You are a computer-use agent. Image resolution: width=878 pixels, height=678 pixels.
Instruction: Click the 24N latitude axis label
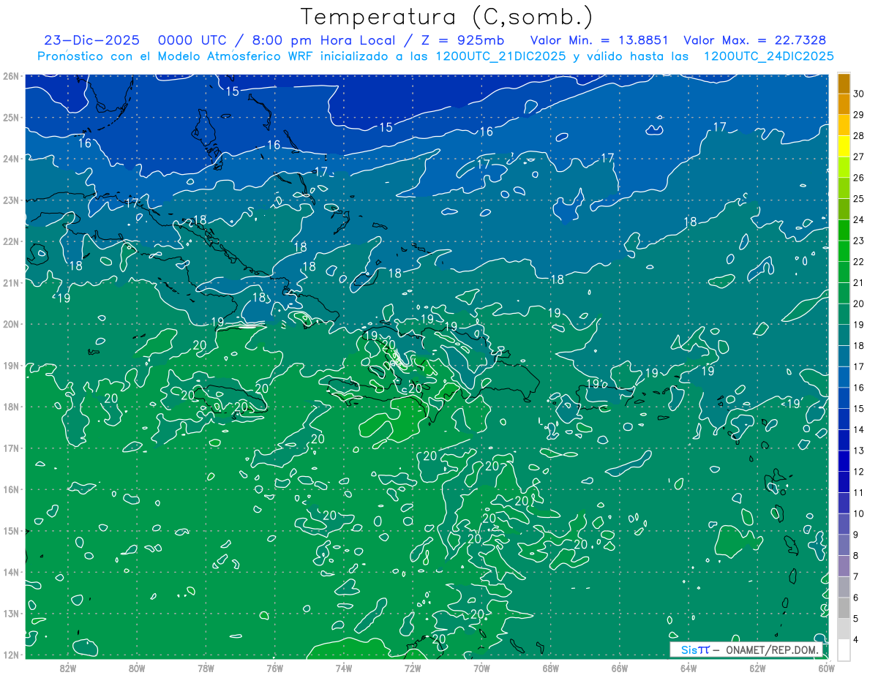point(10,159)
